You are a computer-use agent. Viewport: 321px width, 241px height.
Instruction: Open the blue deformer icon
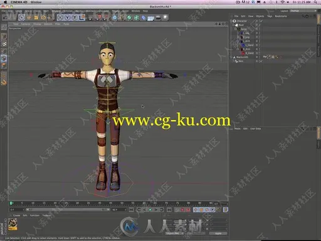tap(144, 18)
